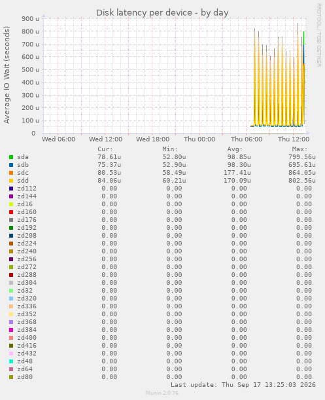Screen dimensions: 325x400
Task: Click the sdc Min value 58.49u
Action: 174,173
